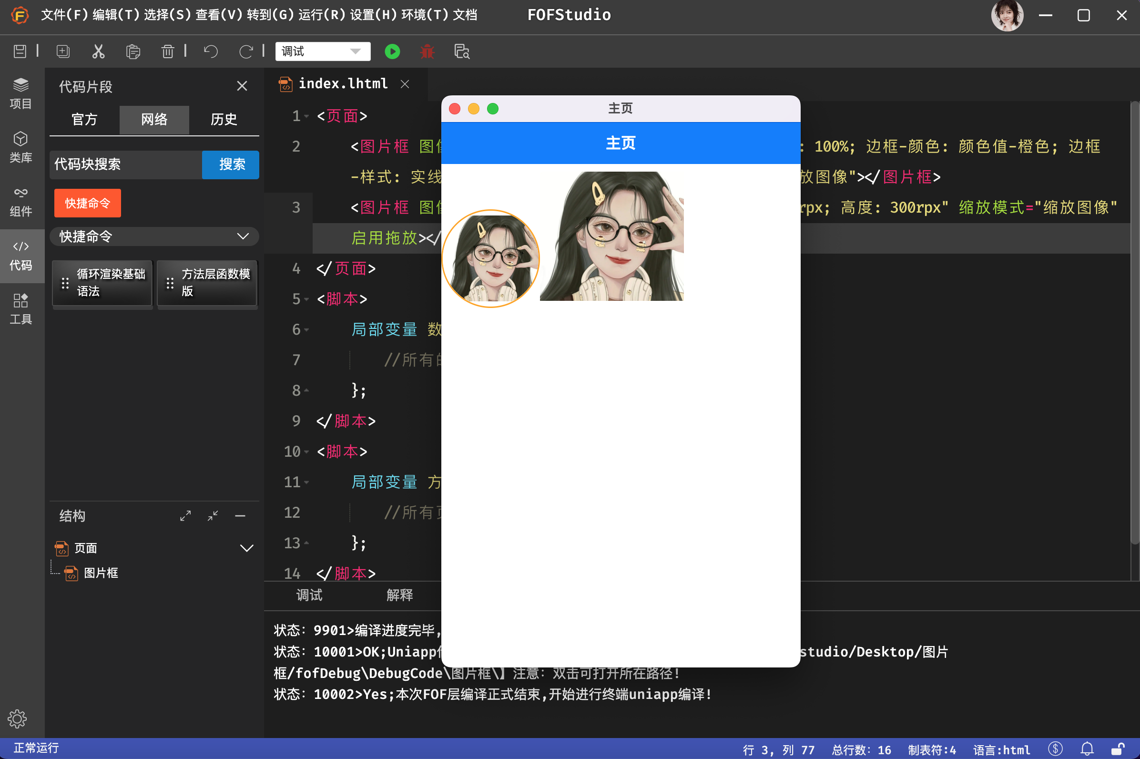Fold code at line 5

pyautogui.click(x=307, y=299)
